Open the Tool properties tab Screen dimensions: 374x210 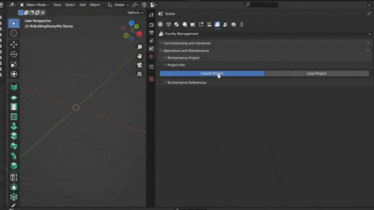(151, 15)
